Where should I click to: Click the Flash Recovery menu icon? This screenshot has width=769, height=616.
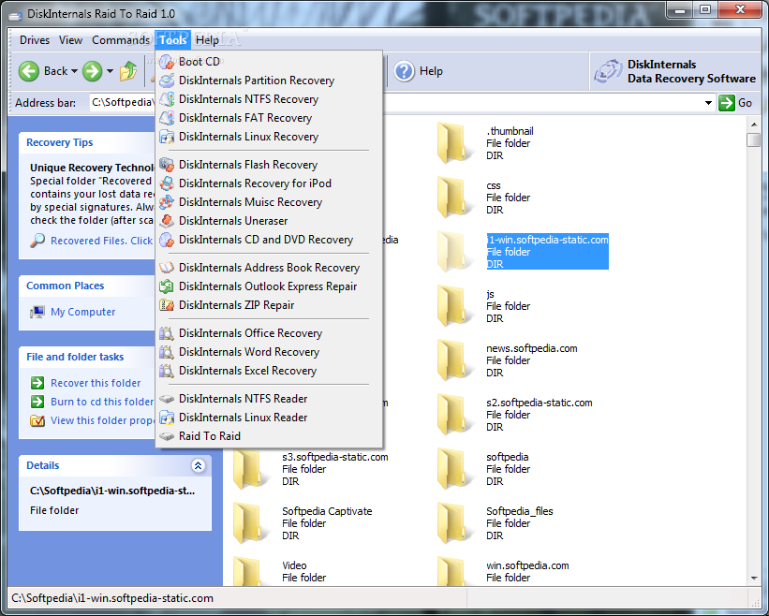point(167,165)
